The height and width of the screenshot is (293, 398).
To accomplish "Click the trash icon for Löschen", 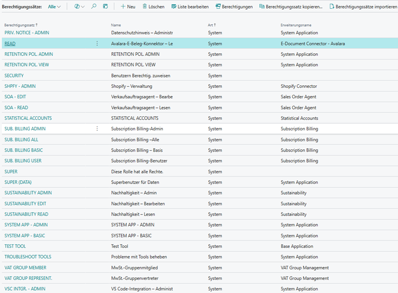I will pos(145,7).
